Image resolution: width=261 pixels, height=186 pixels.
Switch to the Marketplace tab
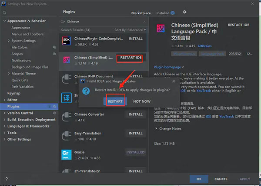pyautogui.click(x=141, y=13)
